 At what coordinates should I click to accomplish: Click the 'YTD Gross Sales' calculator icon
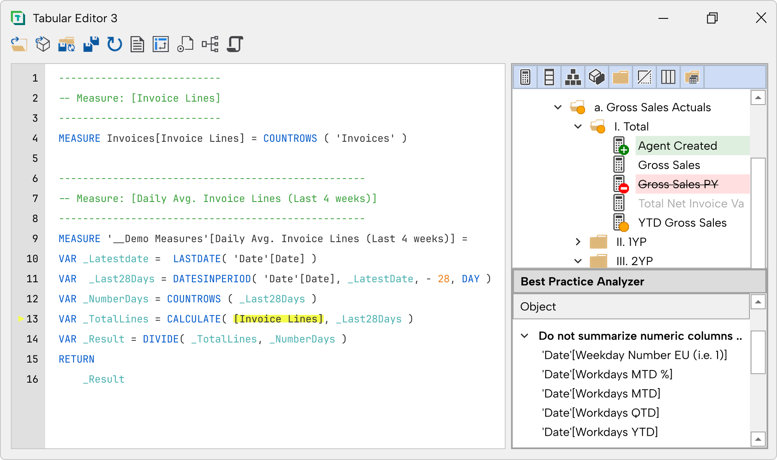[x=621, y=223]
